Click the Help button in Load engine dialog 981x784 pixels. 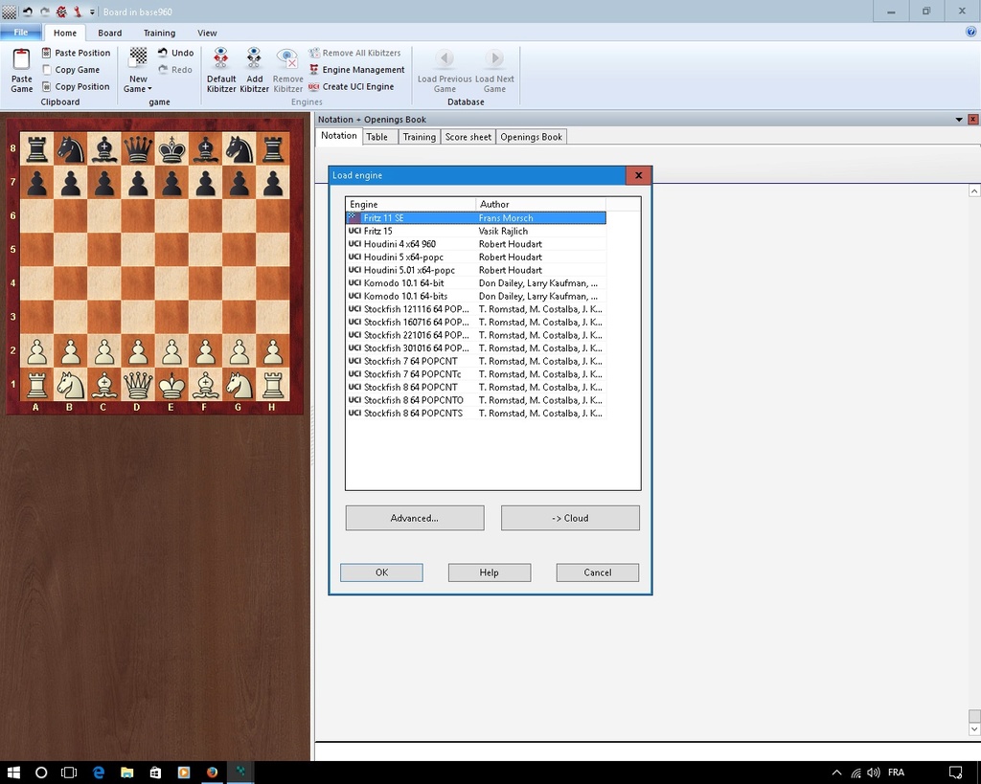coord(490,572)
